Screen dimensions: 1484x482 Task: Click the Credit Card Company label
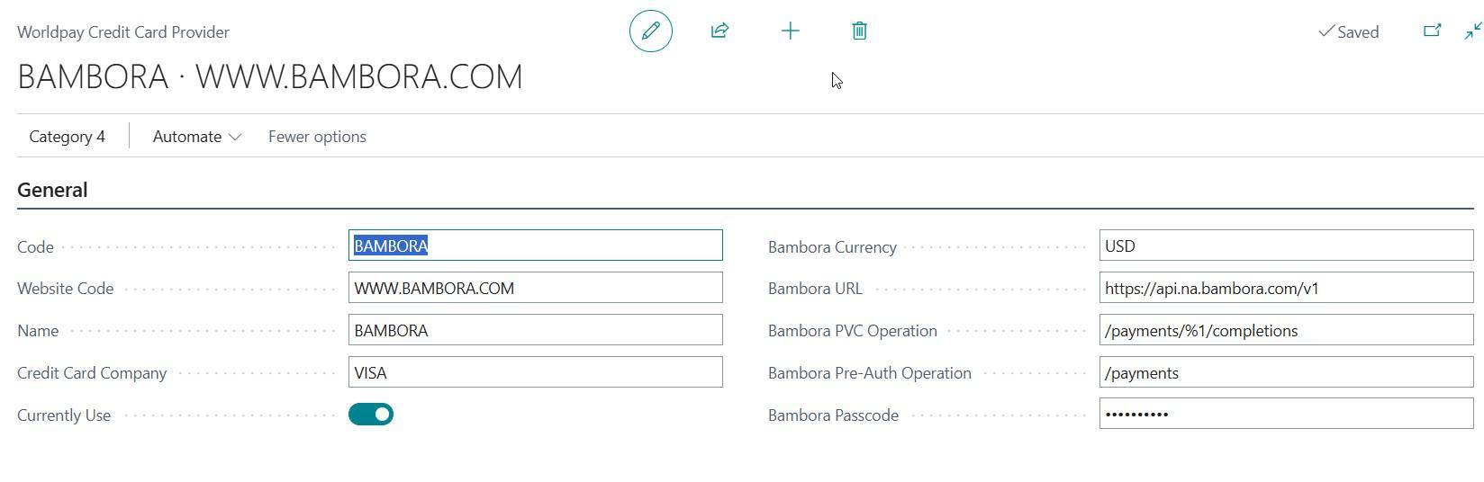click(92, 373)
